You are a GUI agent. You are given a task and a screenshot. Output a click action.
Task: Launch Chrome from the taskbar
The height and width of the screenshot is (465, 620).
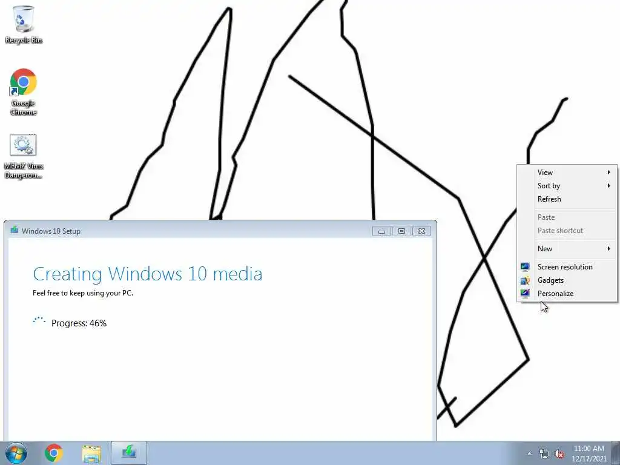point(54,453)
